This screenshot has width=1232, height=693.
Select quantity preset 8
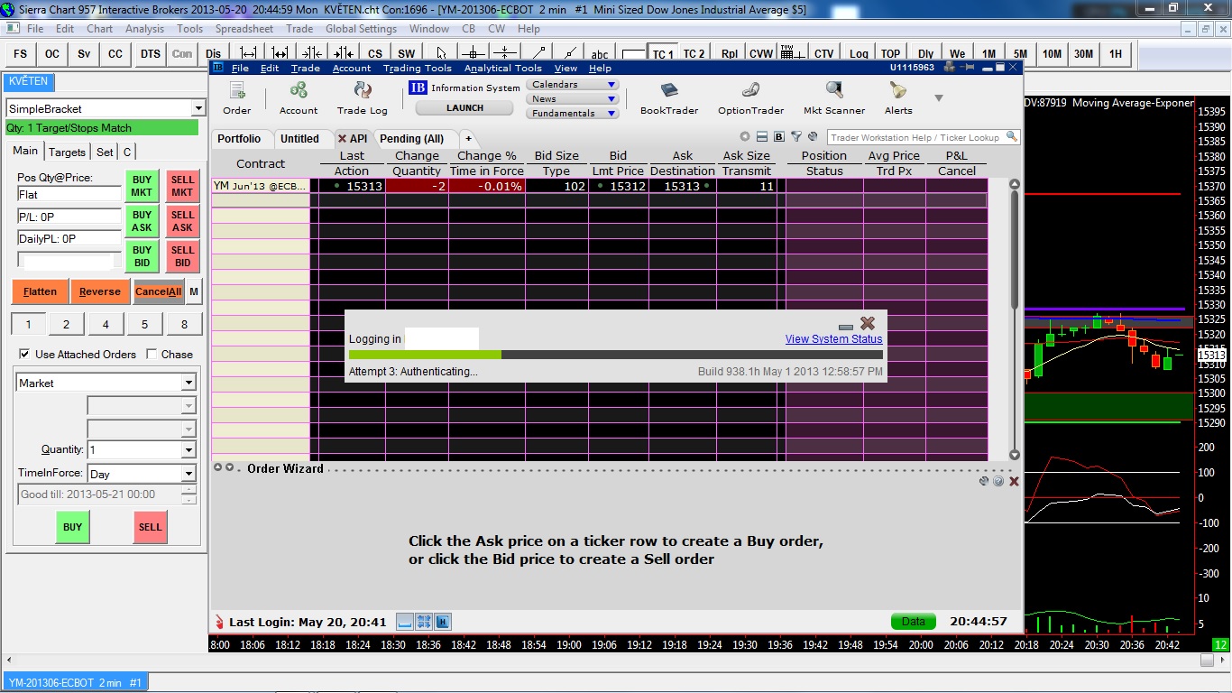184,325
